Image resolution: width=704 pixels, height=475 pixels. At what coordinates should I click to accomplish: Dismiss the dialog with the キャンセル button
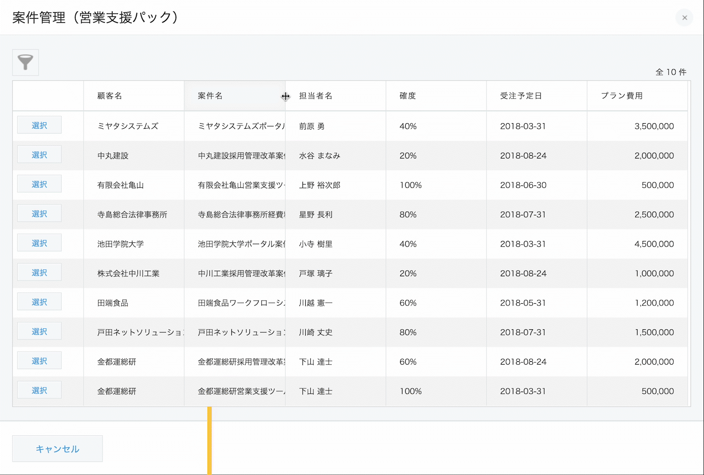pos(57,448)
